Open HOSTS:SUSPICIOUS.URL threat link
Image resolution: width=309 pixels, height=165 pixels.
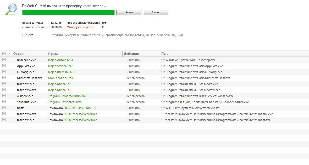click(x=80, y=108)
